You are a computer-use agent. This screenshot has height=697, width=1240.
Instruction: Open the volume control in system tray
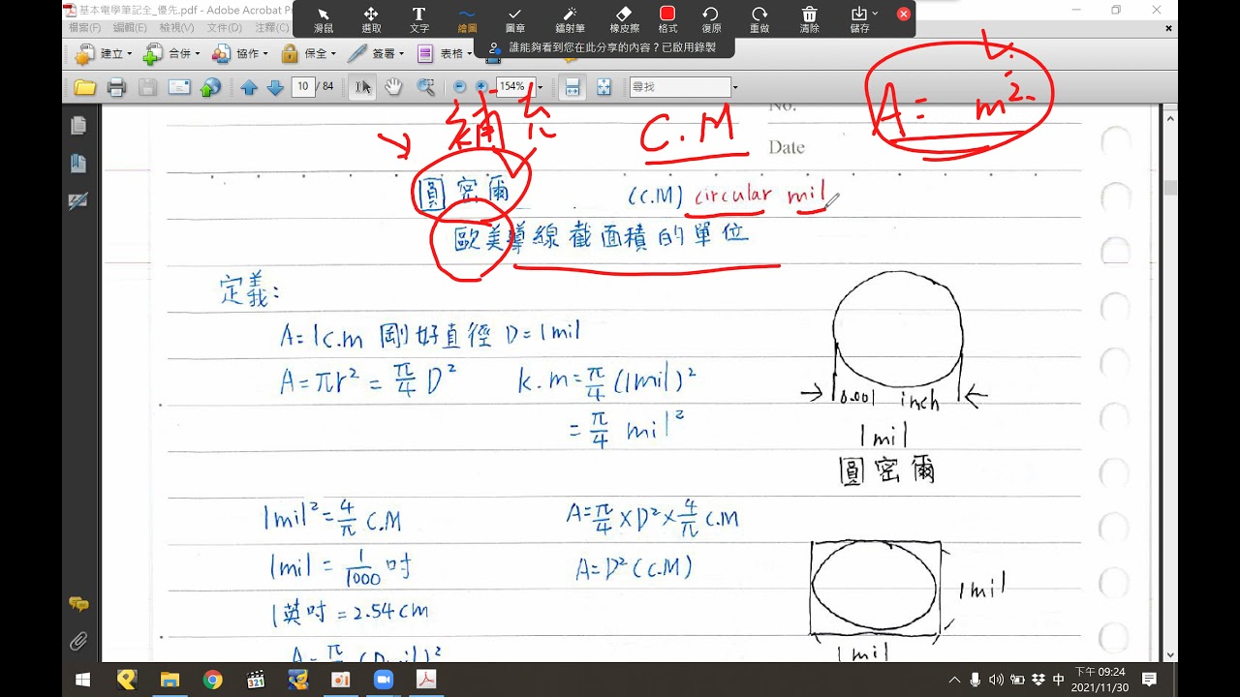pyautogui.click(x=997, y=680)
